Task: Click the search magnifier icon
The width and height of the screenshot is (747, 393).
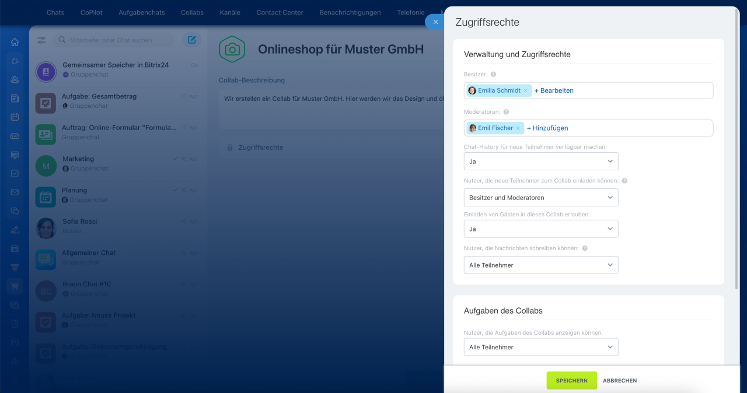Action: pyautogui.click(x=62, y=40)
